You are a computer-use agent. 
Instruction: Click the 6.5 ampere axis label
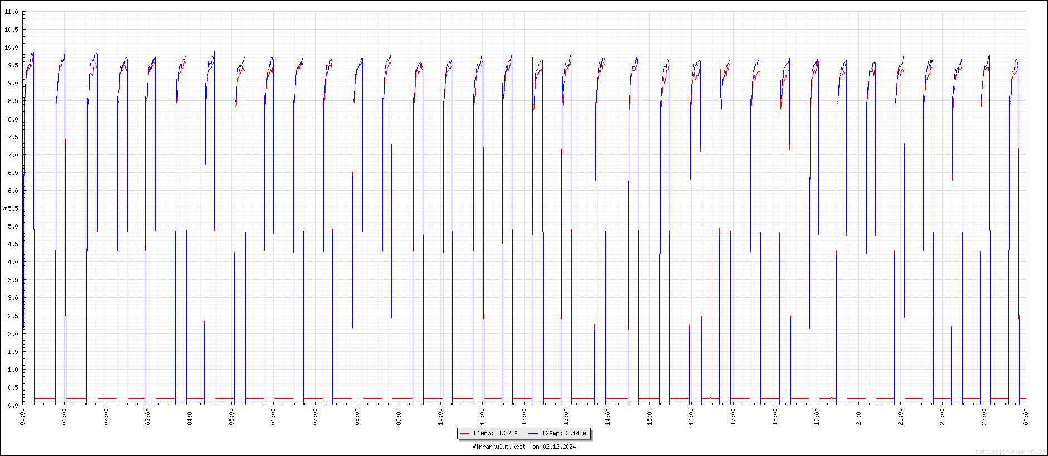pos(13,173)
